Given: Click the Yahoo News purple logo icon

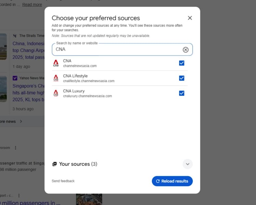Looking at the screenshot, I should pos(15,78).
